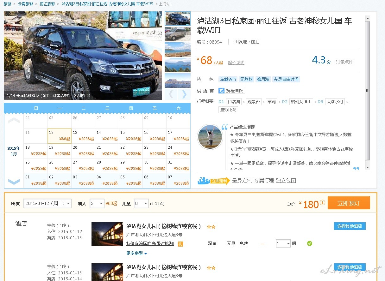Toggle the green check for 特价庭院标准房

[x=310, y=243]
